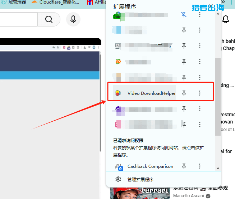Click the purple extension icon

pyautogui.click(x=119, y=111)
